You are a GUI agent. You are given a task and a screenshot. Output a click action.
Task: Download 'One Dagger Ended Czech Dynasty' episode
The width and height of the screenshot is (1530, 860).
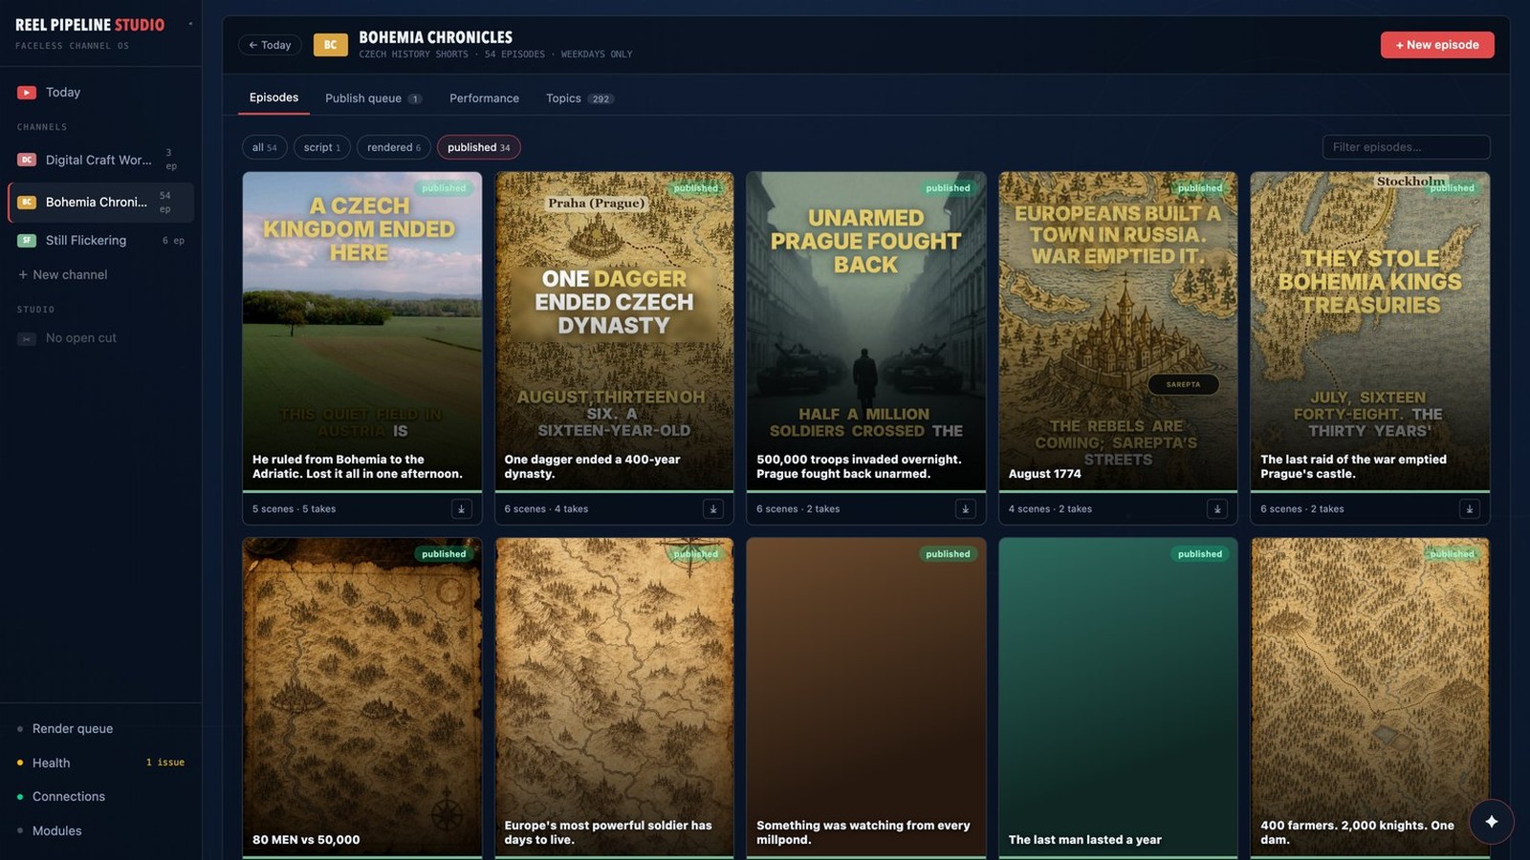click(x=713, y=509)
